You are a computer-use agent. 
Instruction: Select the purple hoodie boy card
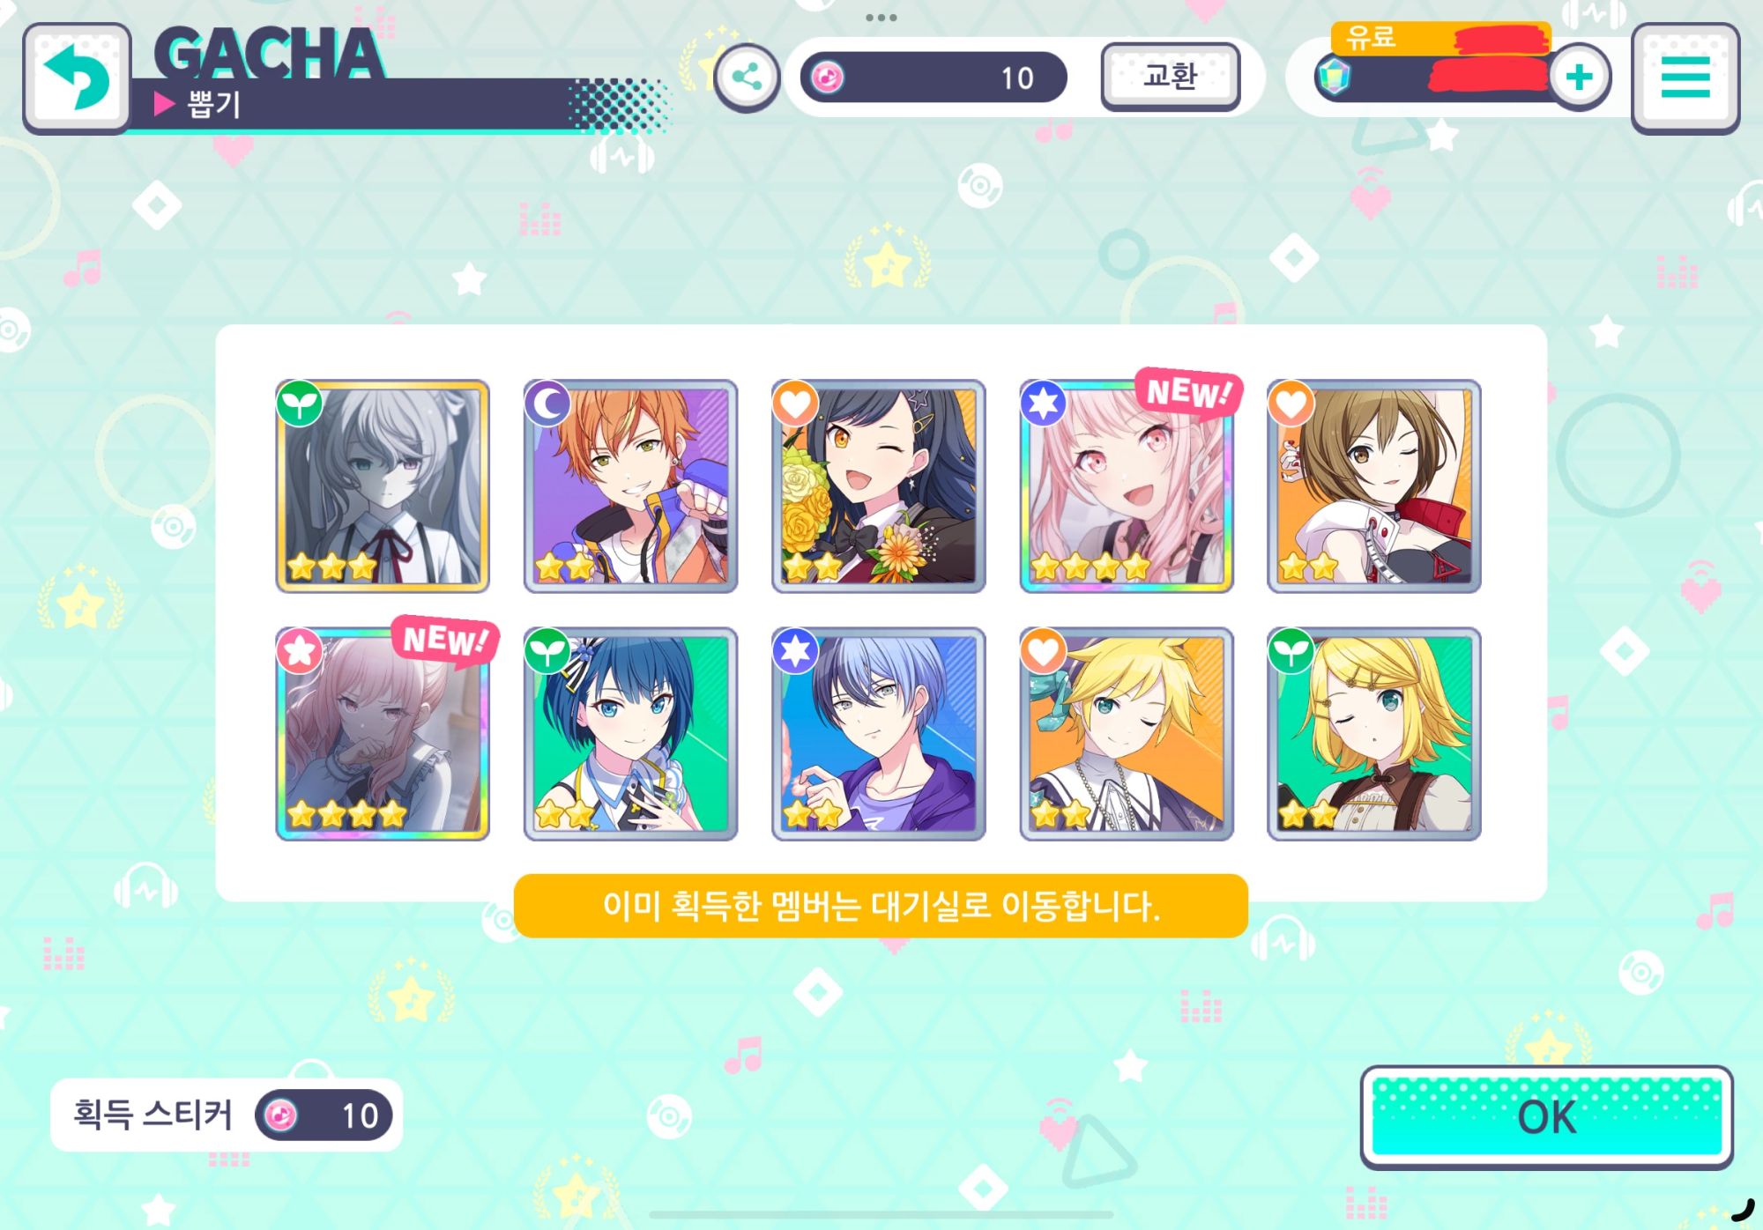click(x=878, y=734)
